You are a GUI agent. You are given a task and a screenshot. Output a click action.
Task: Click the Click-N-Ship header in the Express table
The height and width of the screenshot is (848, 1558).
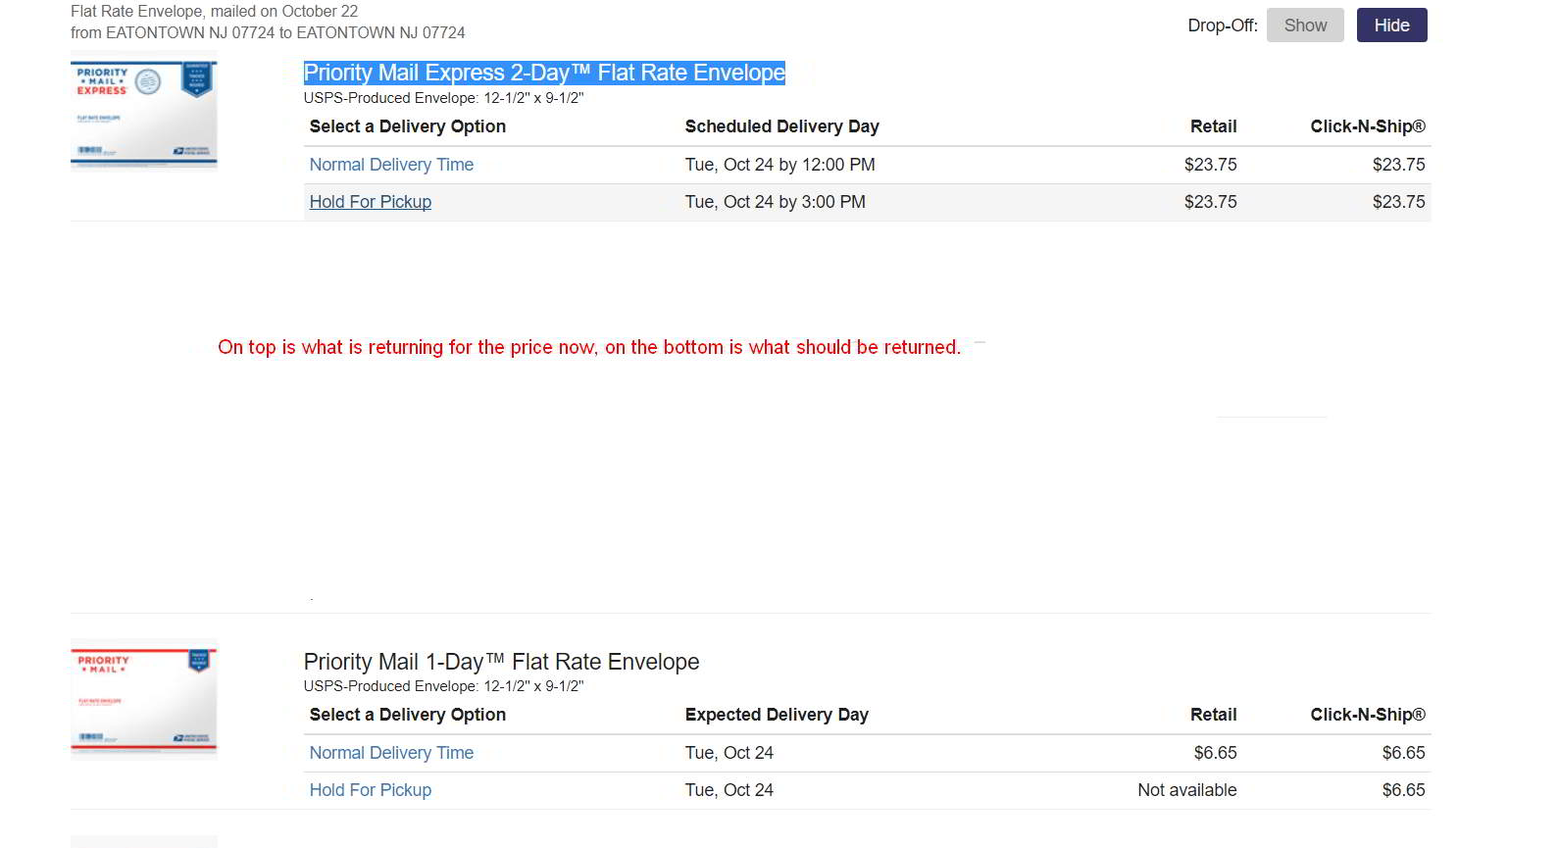click(x=1367, y=126)
